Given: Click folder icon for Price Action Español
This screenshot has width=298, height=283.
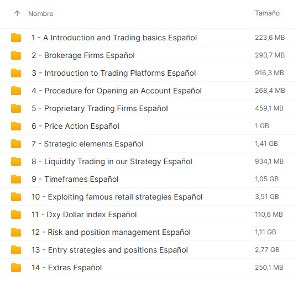Looking at the screenshot, I should 16,126.
